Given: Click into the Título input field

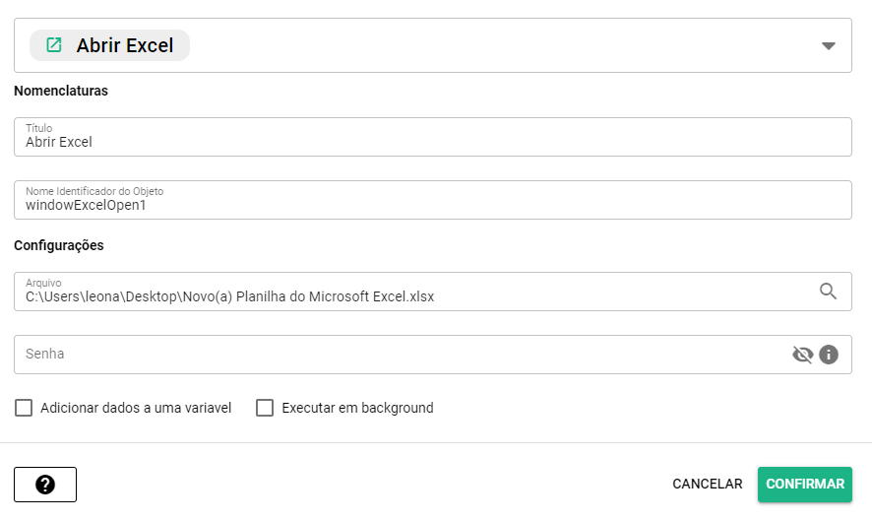Looking at the screenshot, I should pyautogui.click(x=433, y=141).
